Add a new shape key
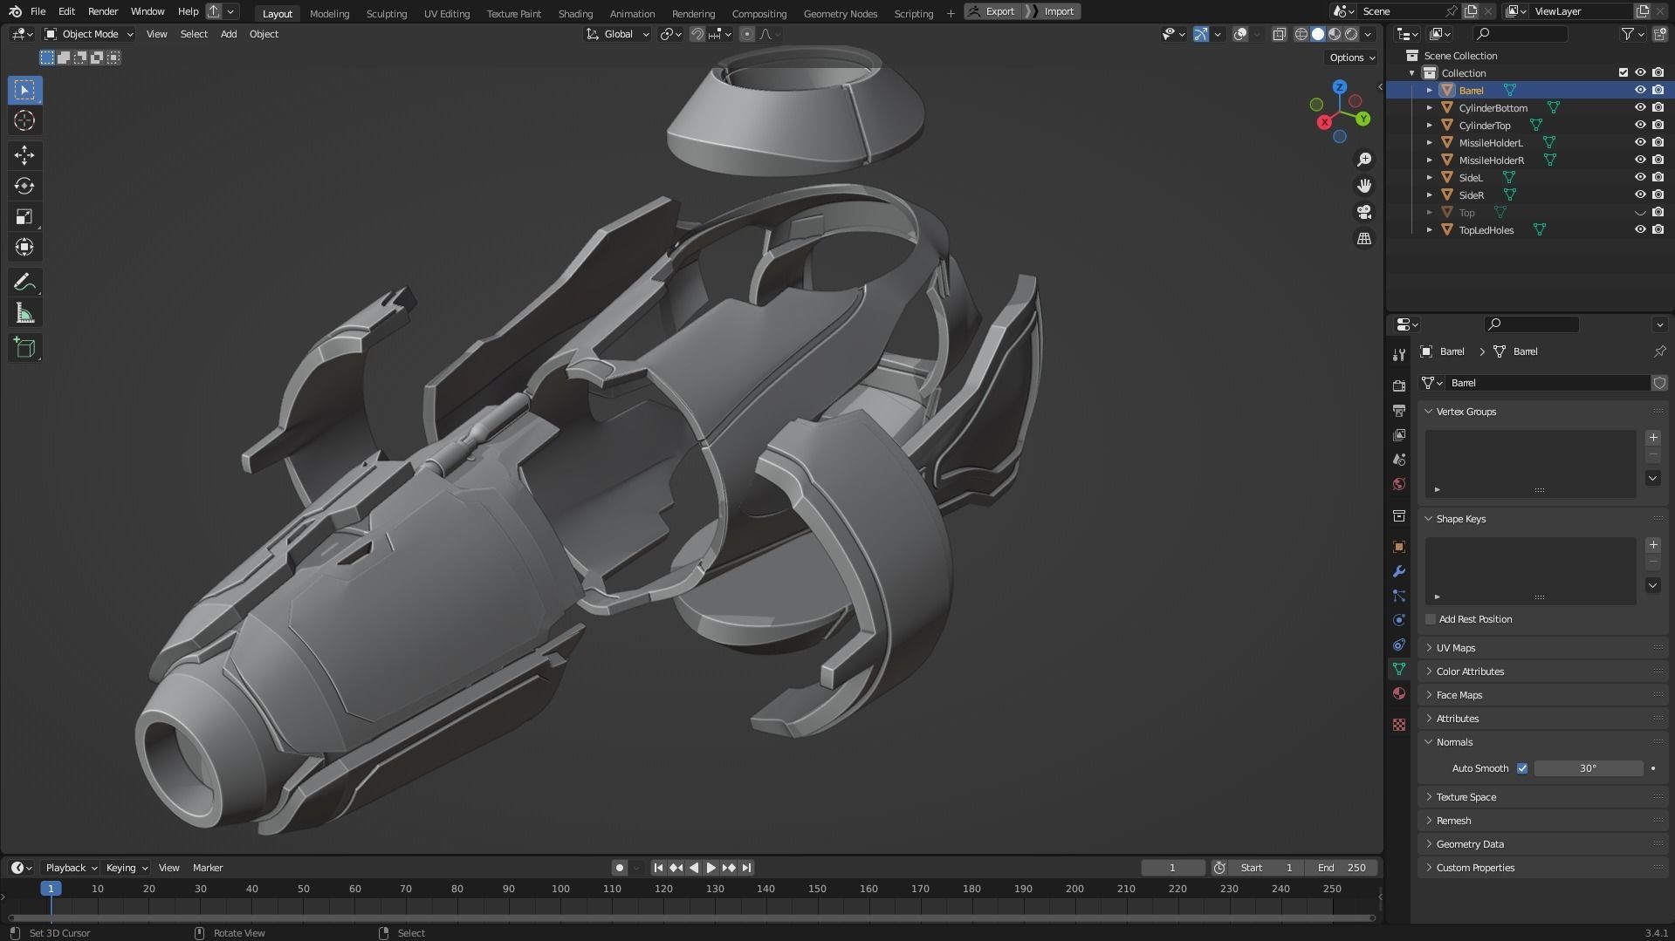The width and height of the screenshot is (1675, 941). tap(1652, 545)
